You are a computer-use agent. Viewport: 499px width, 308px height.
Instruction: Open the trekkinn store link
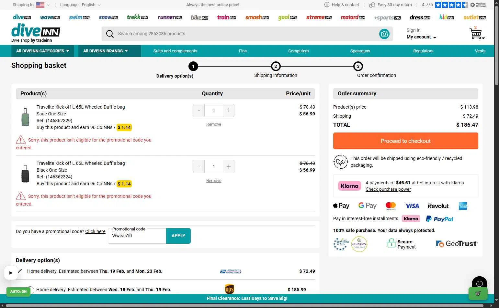pos(137,17)
